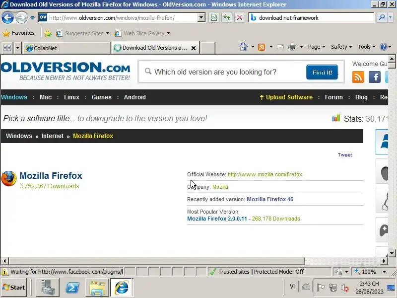Click the Refresh page icon
Viewport: 397px width, 298px height.
(227, 18)
